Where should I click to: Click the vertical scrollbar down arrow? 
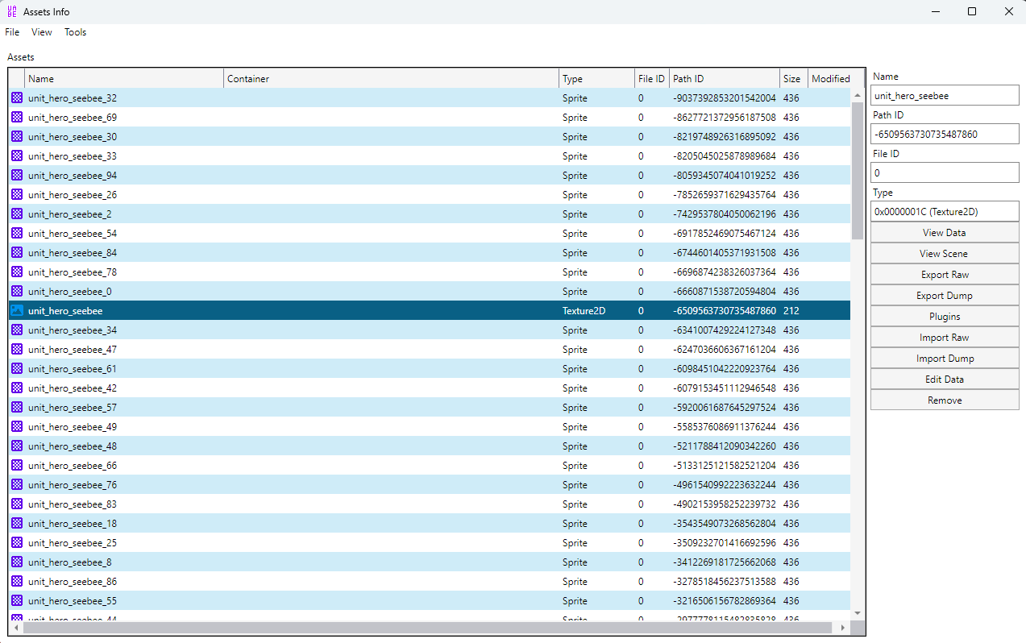pyautogui.click(x=858, y=613)
